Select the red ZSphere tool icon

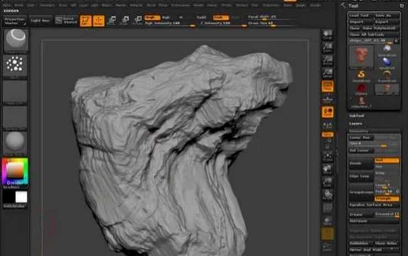pyautogui.click(x=362, y=90)
